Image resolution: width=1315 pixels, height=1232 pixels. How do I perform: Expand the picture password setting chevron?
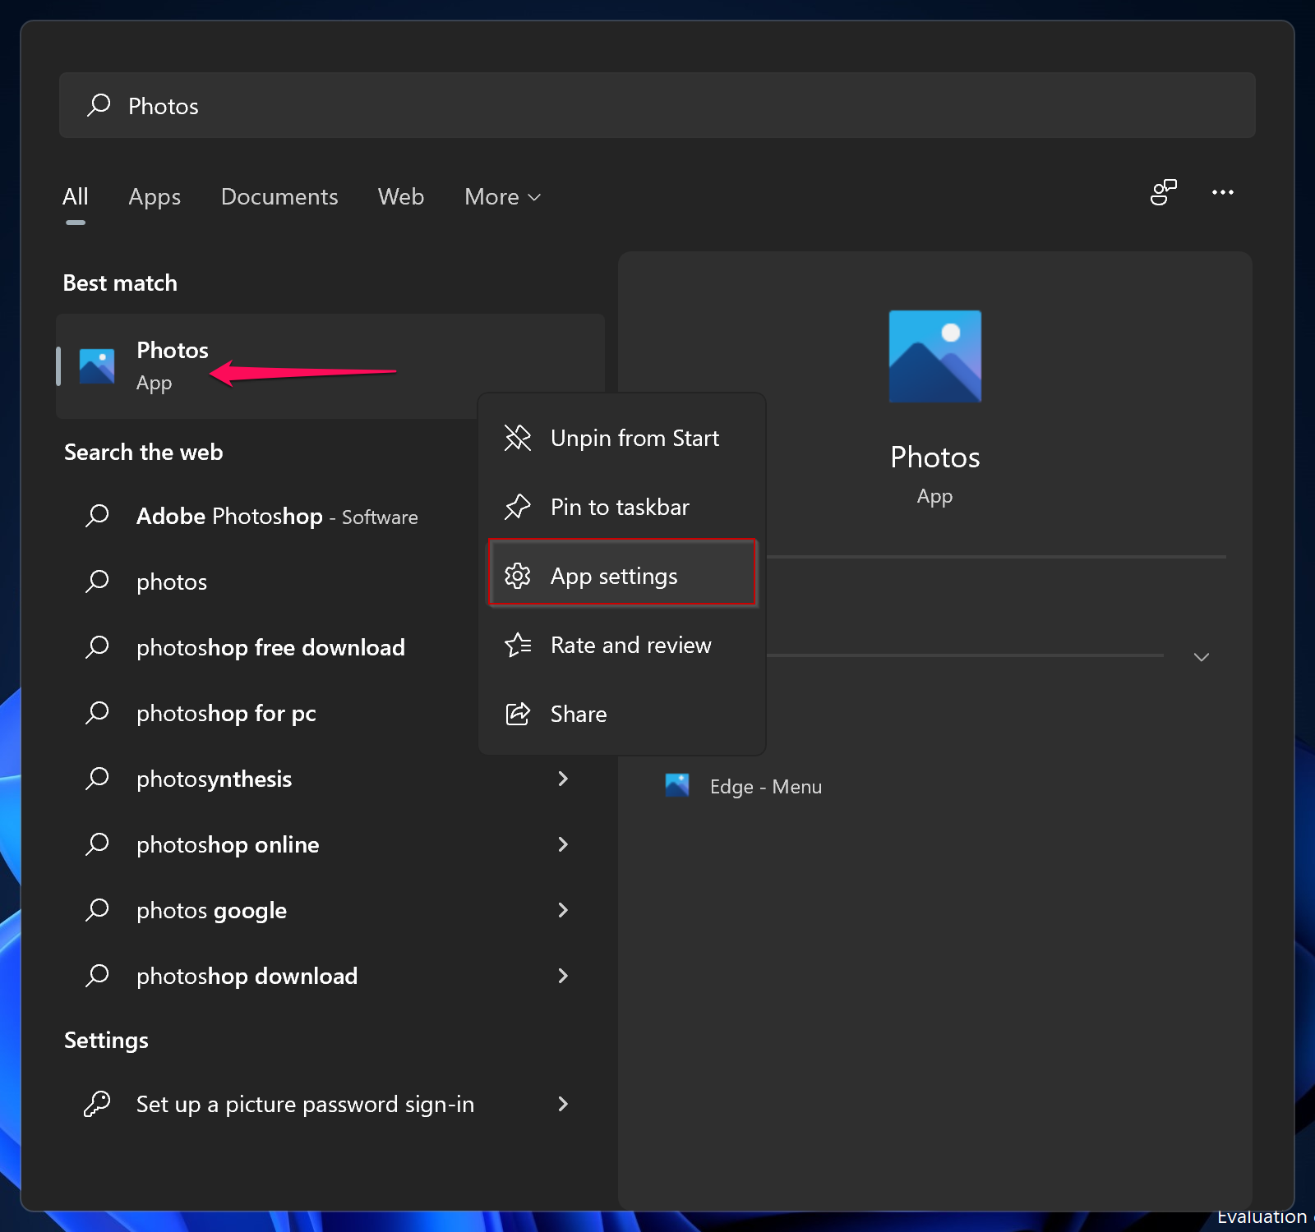click(x=563, y=1104)
